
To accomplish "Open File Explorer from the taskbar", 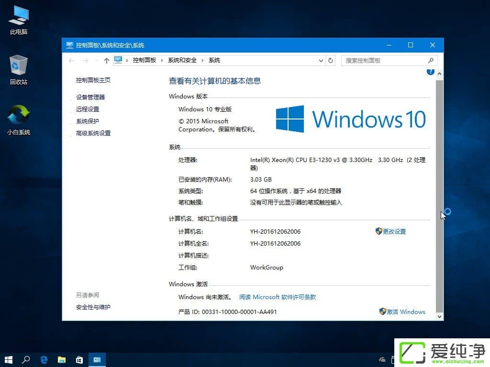I will coord(62,359).
